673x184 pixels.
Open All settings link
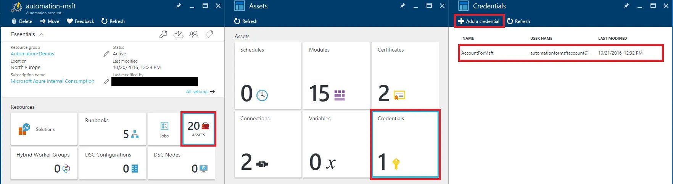[x=200, y=92]
